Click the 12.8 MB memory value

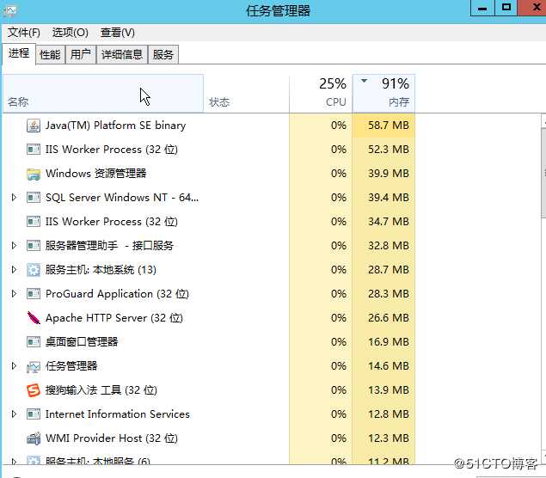[x=389, y=414]
